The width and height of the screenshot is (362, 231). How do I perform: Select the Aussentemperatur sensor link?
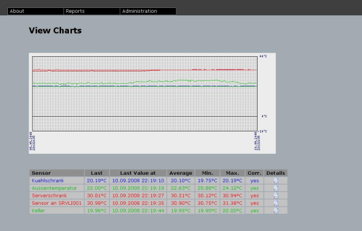54,188
